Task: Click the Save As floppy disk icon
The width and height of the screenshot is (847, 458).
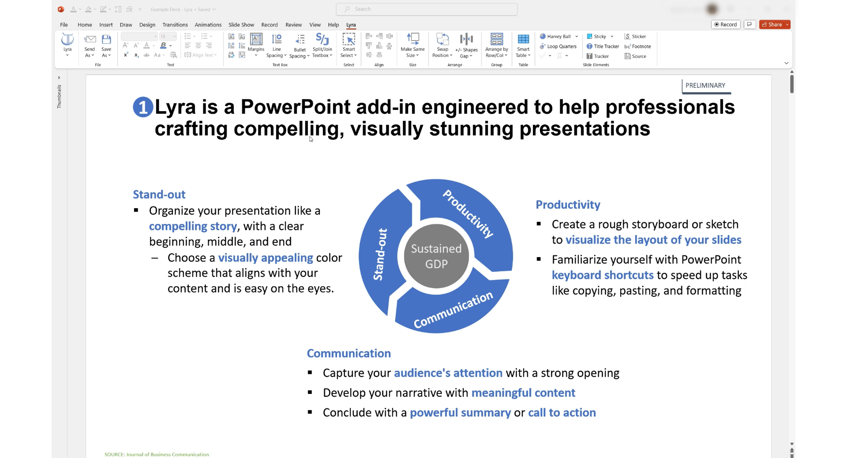Action: [106, 39]
